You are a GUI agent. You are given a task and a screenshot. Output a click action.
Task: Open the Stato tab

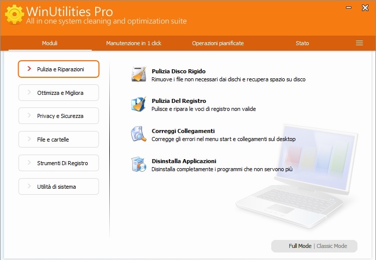(x=302, y=43)
